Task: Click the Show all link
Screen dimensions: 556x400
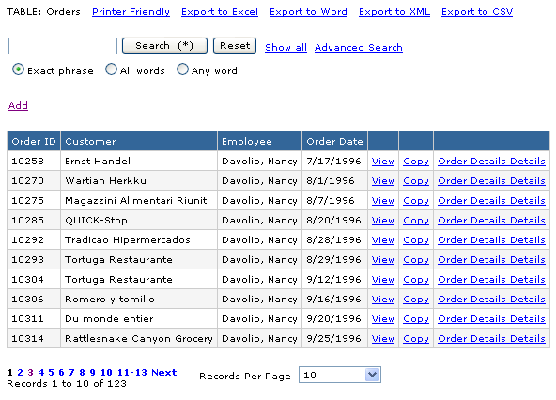Action: 286,48
